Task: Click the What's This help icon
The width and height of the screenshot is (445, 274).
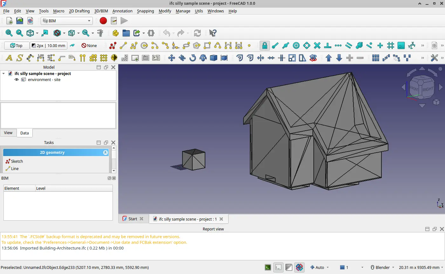Action: 213,33
